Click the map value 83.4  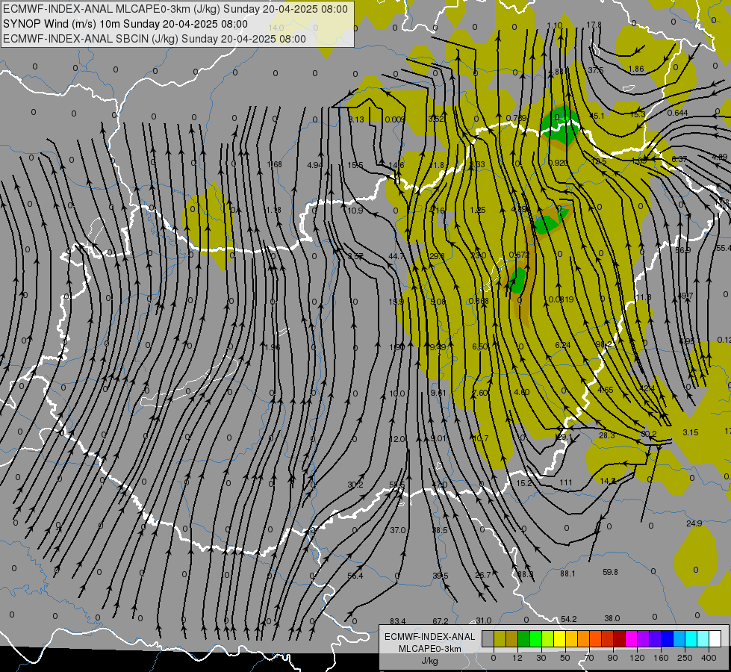[x=398, y=621]
